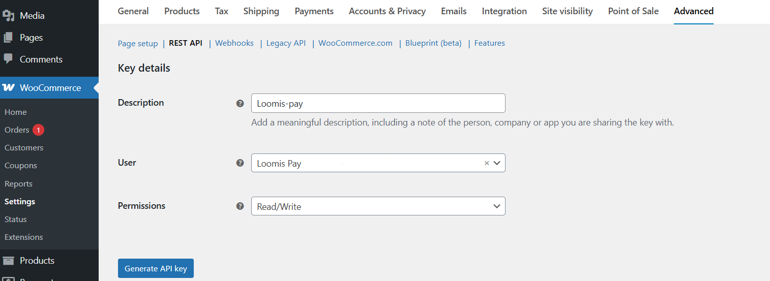Click help icon next to Permissions
770x281 pixels.
tap(240, 206)
